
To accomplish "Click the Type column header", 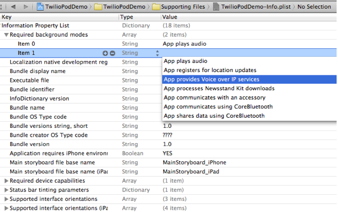I will 140,17.
